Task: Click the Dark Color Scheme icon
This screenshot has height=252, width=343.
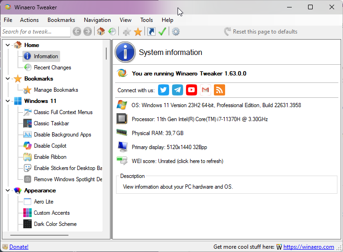Action: [27, 224]
